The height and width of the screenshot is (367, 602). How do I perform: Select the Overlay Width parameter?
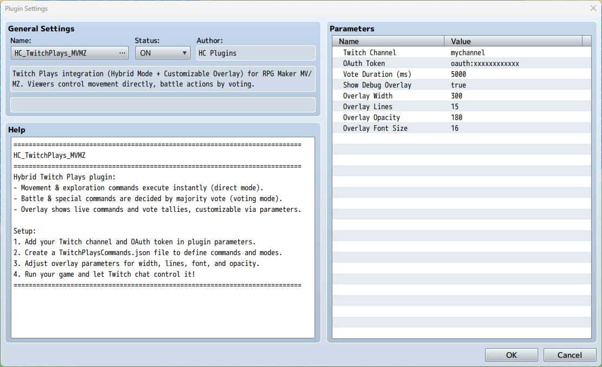coord(461,96)
